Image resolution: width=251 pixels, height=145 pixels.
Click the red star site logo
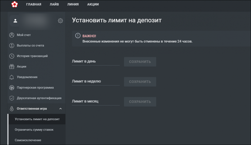(x=14, y=4)
